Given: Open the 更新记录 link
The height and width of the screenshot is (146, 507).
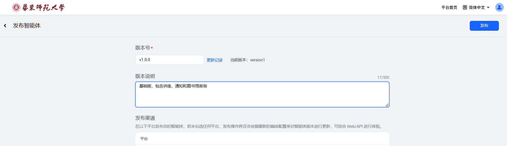Looking at the screenshot, I should pyautogui.click(x=214, y=60).
